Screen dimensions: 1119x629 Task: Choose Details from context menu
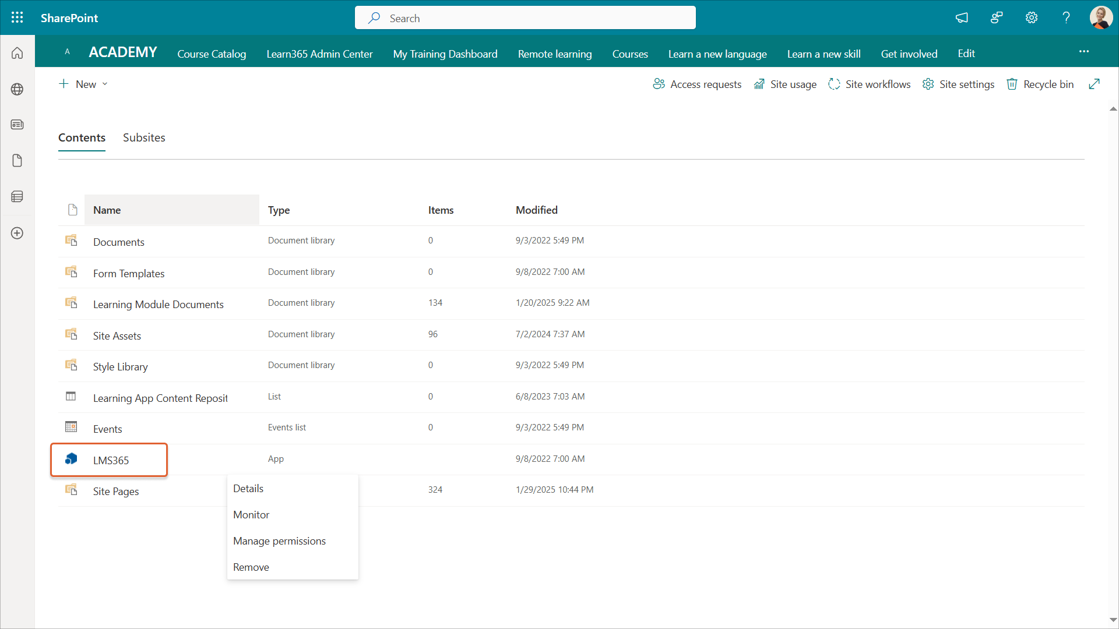[293, 488]
